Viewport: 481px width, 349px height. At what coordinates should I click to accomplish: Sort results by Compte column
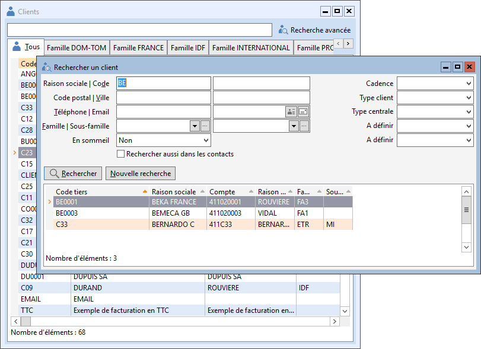point(231,191)
